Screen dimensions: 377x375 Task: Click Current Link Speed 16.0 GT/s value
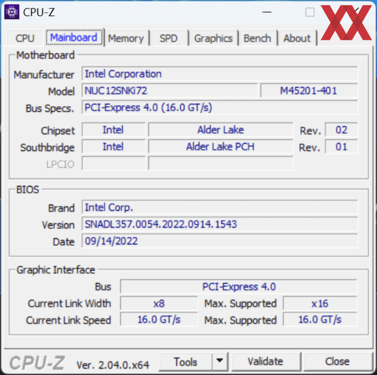click(159, 320)
